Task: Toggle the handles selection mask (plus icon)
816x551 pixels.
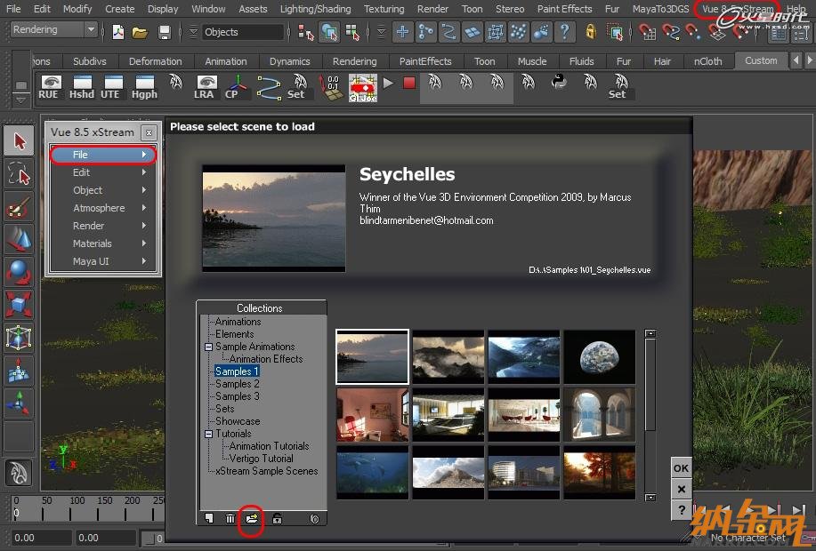Action: click(402, 32)
